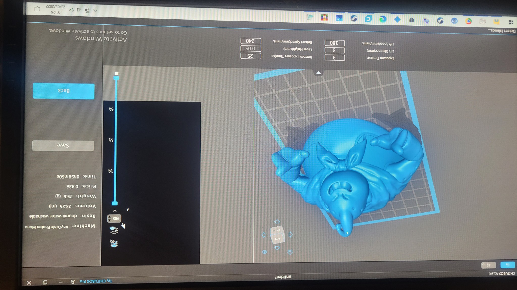Toggle the eye visibility icon near view cube
This screenshot has height=290, width=517.
click(265, 252)
